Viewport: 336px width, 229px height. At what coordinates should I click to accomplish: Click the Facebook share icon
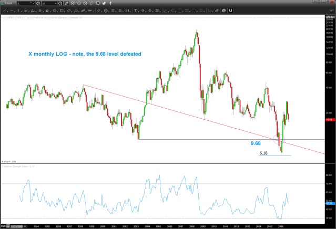[x=110, y=4]
